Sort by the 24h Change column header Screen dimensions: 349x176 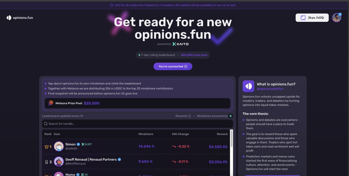click(180, 134)
